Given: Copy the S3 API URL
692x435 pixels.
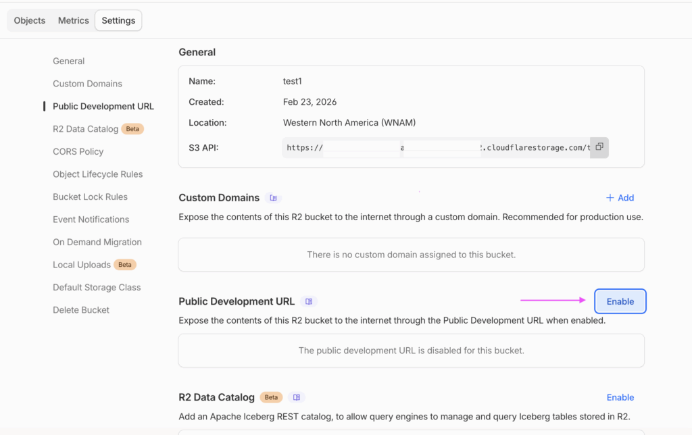Looking at the screenshot, I should 599,147.
